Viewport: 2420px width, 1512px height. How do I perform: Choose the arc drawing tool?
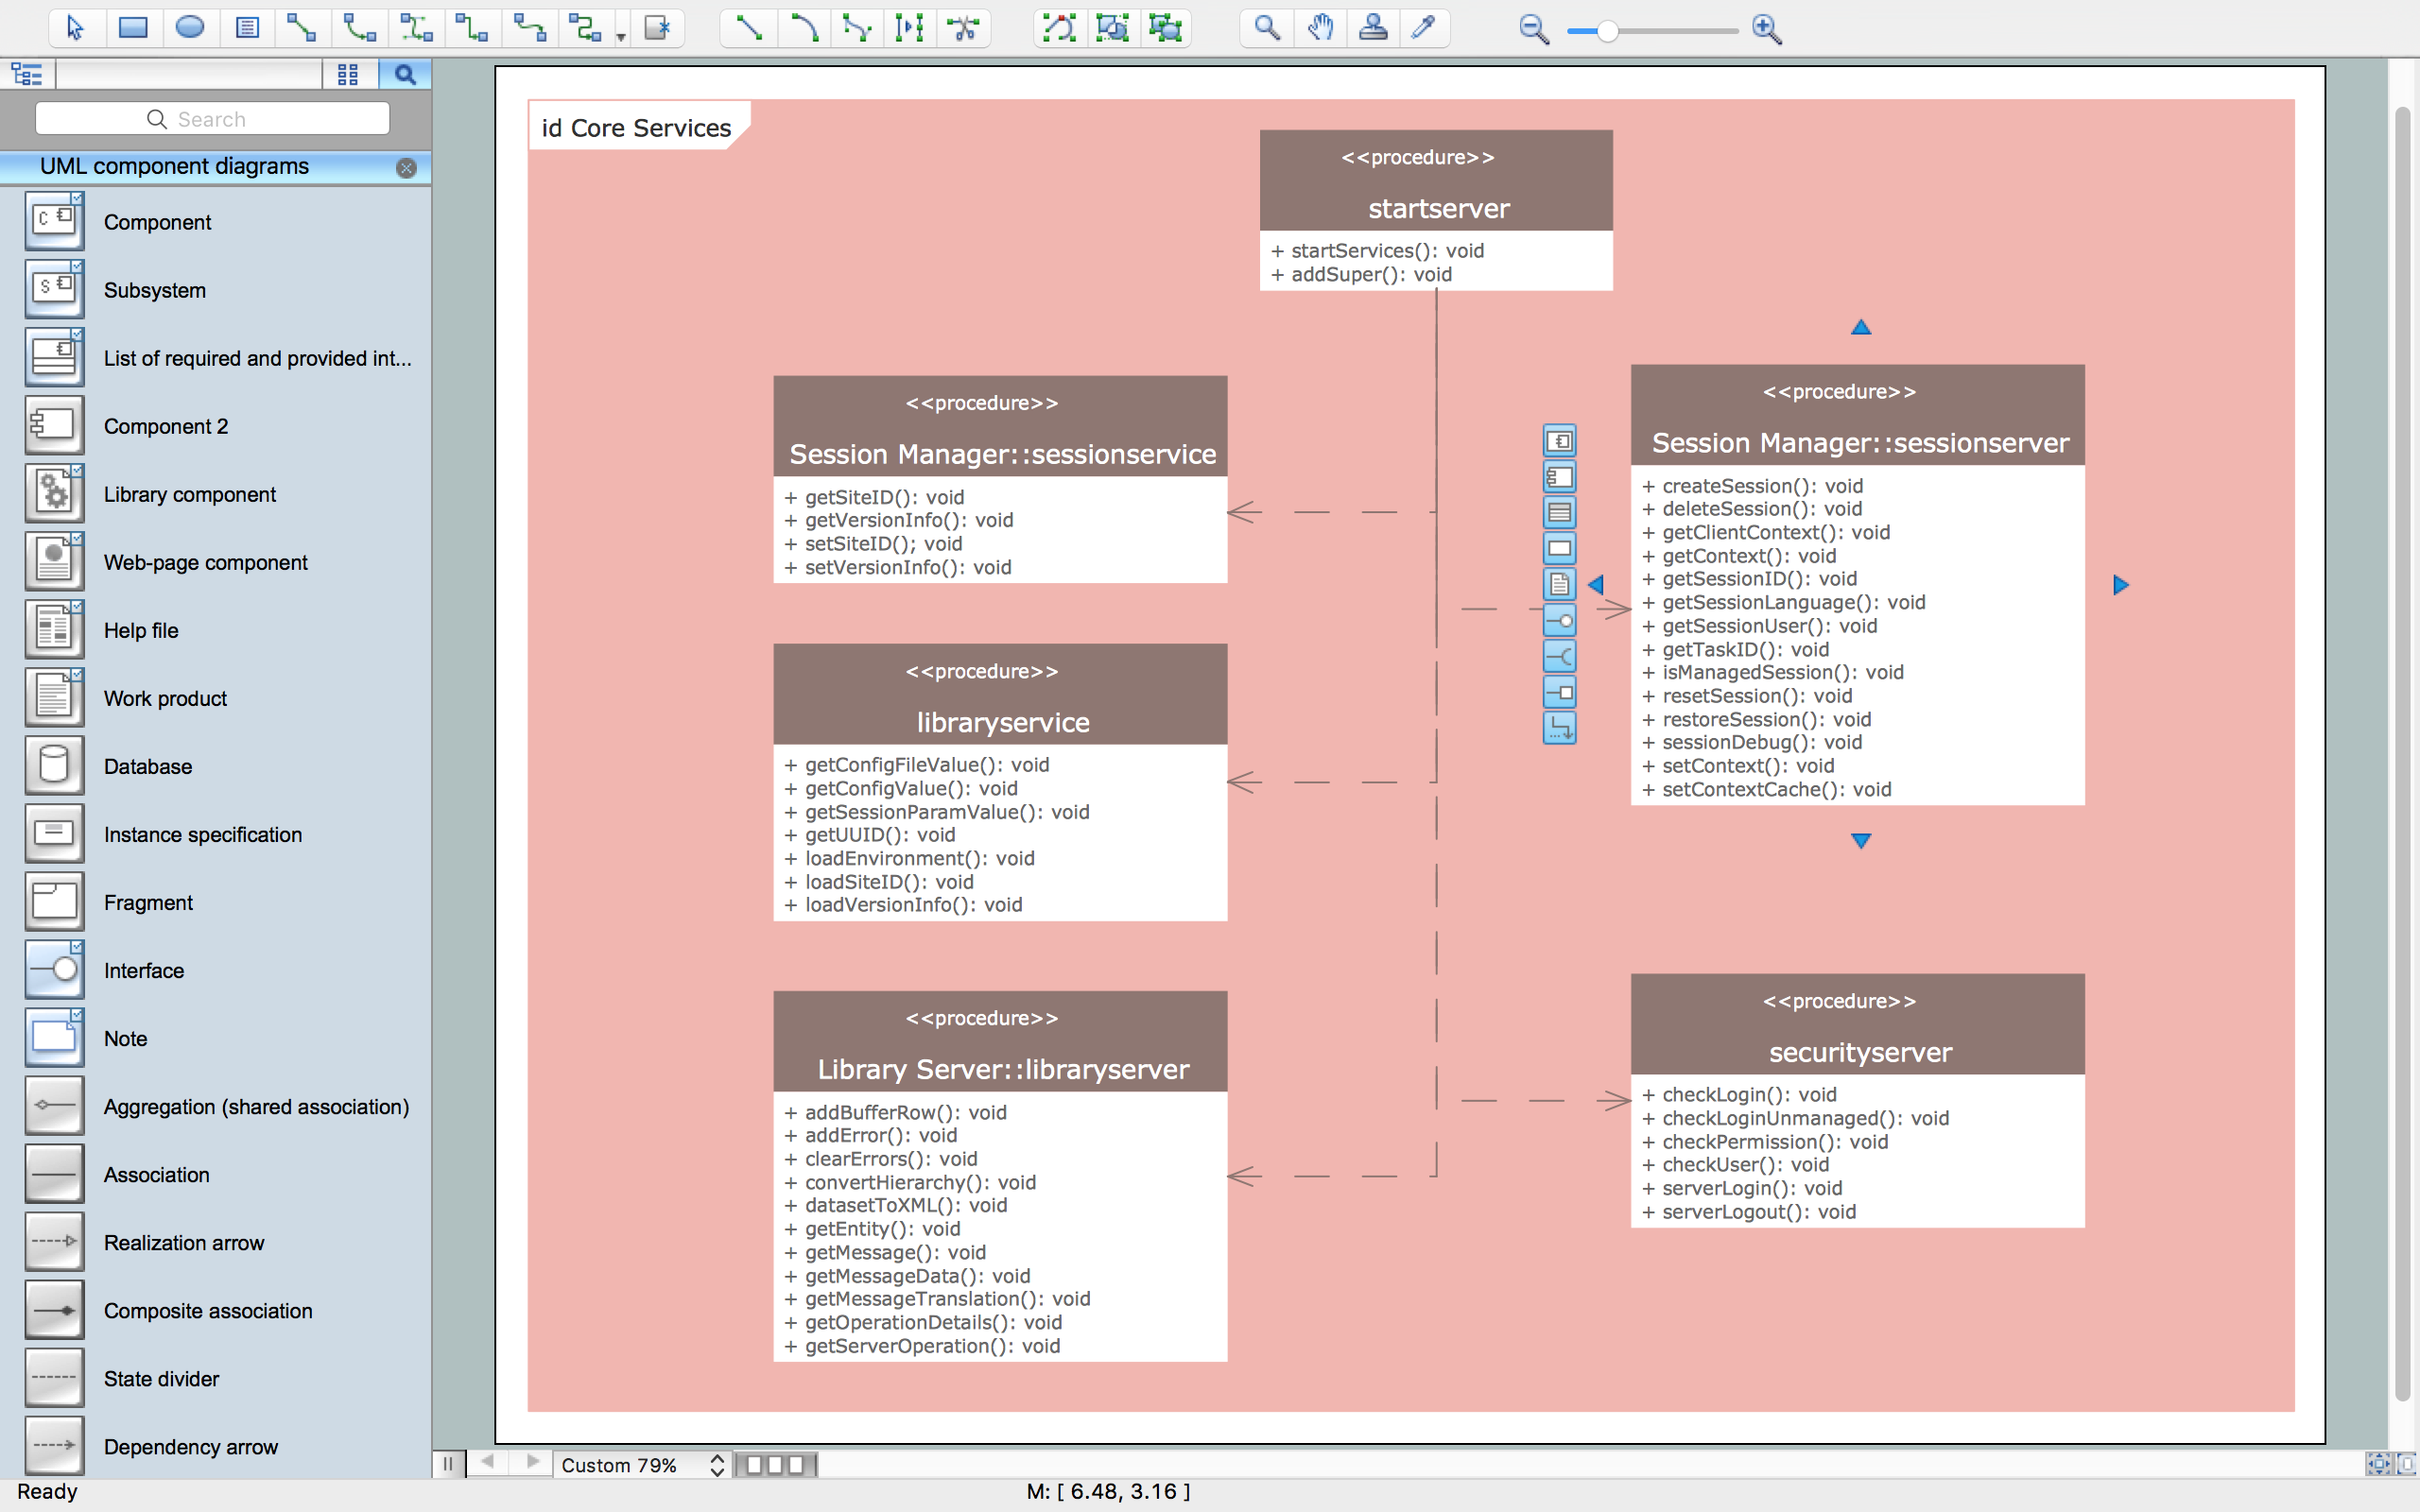point(803,28)
